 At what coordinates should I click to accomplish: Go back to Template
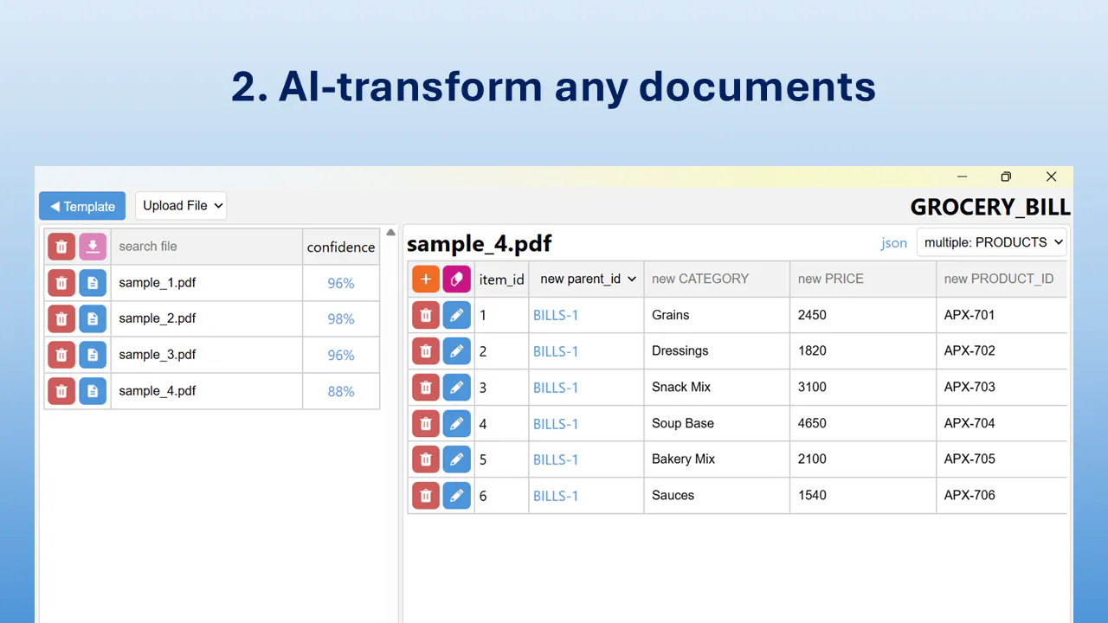pos(82,206)
